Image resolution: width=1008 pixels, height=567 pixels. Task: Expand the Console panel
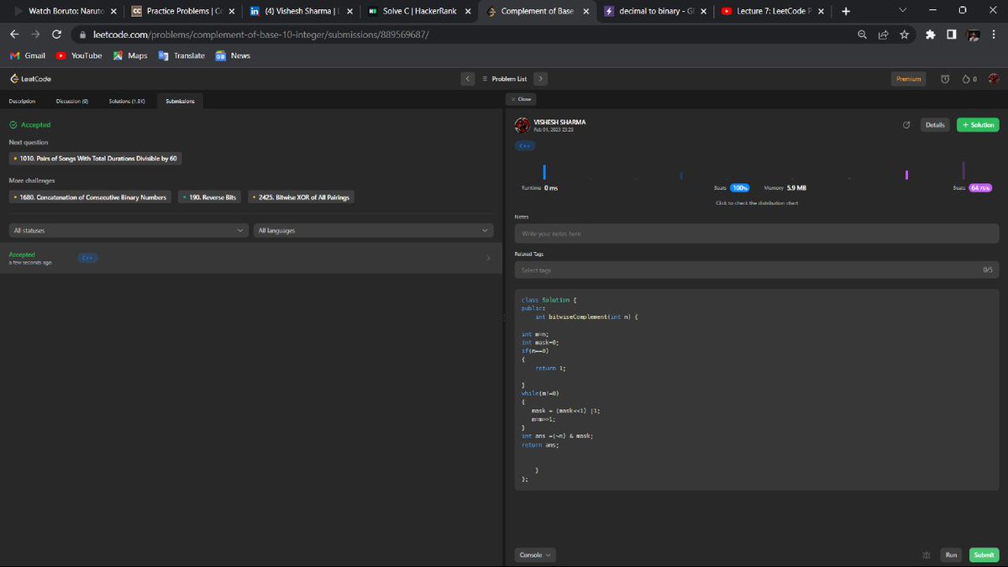(535, 555)
